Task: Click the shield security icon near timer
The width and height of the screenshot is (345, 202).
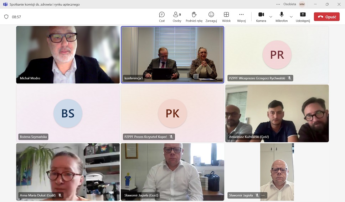Action: click(x=6, y=17)
